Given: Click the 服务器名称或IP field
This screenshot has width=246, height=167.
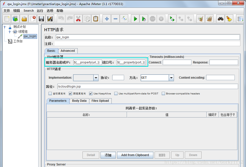Looking at the screenshot, I should coord(88,62).
